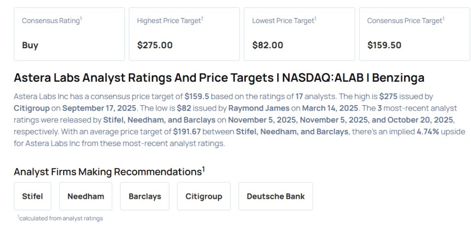Image resolution: width=471 pixels, height=236 pixels.
Task: Click the Lowest Price Target card label
Action: click(283, 21)
